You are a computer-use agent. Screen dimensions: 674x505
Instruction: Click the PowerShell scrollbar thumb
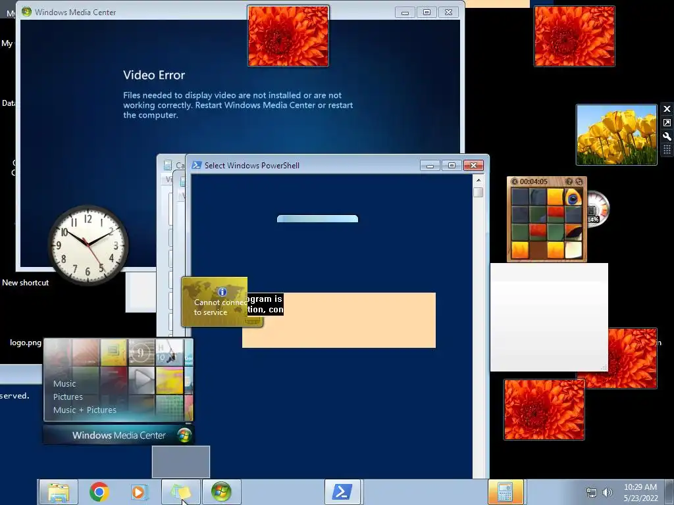click(478, 193)
